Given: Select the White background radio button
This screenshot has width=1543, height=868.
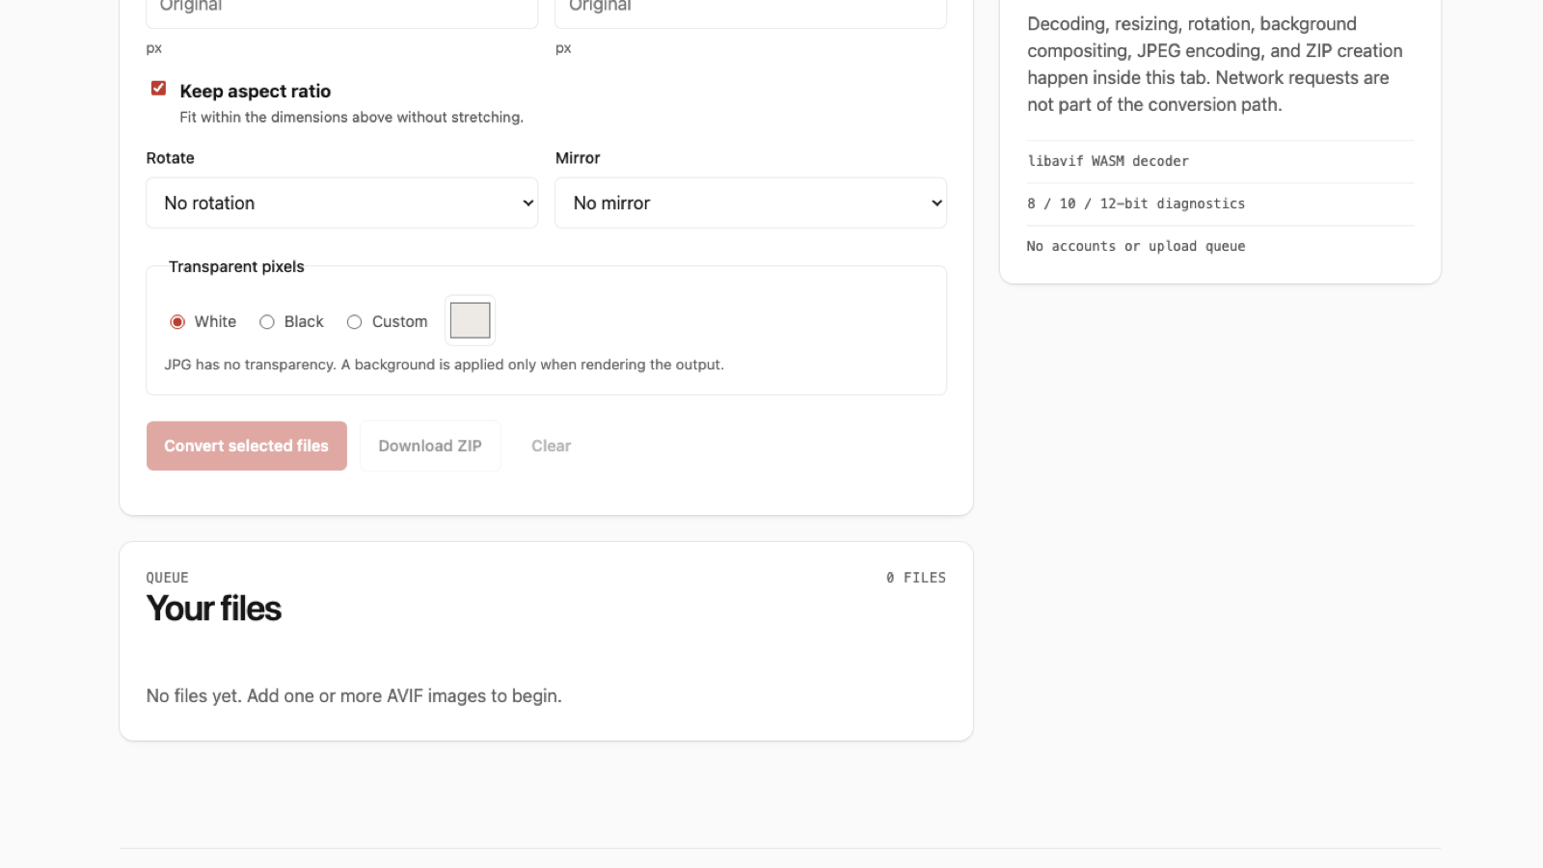Looking at the screenshot, I should coord(177,322).
